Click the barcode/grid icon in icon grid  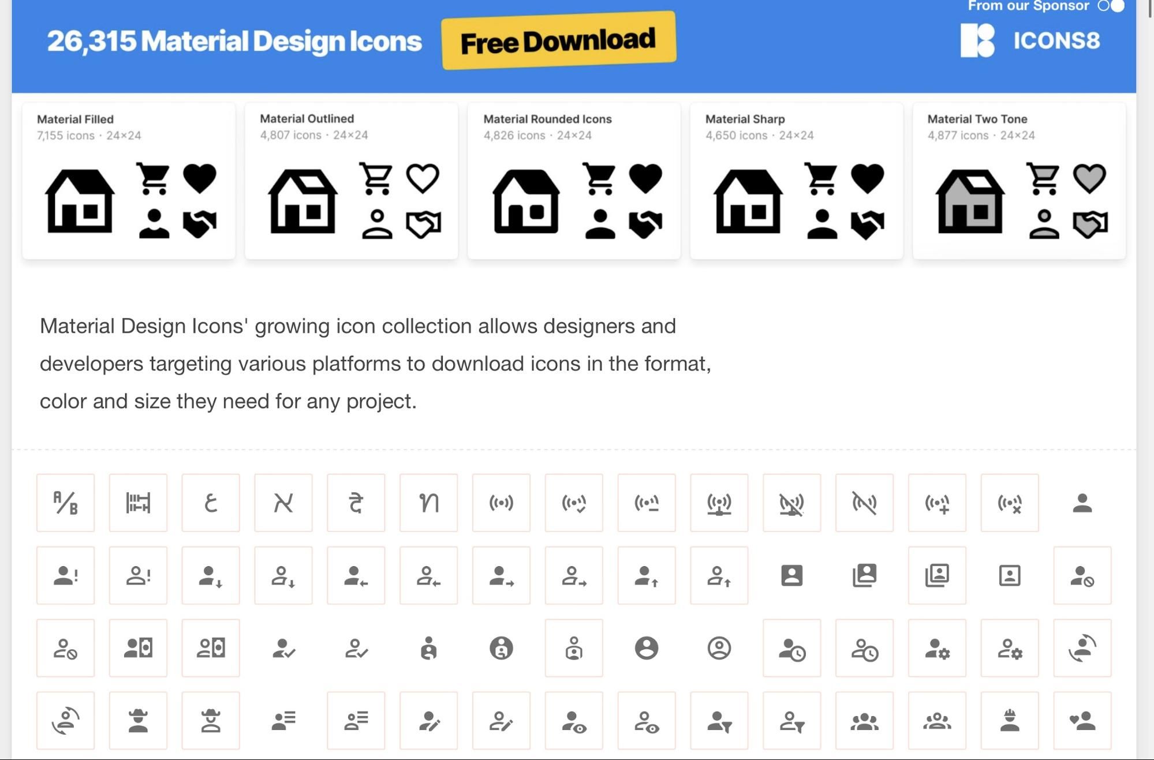tap(137, 501)
